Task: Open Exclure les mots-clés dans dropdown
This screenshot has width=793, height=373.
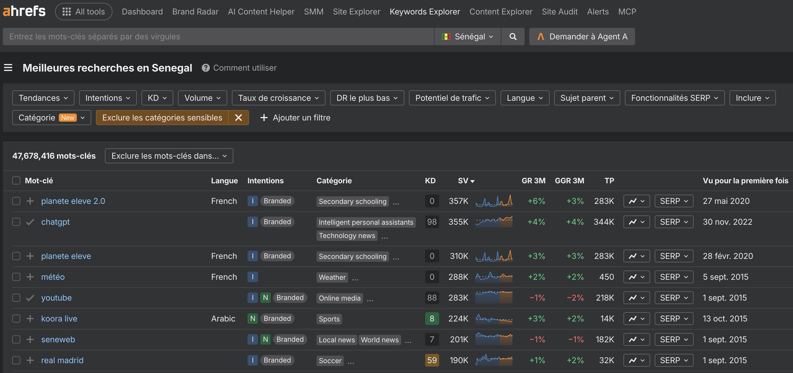Action: (169, 156)
